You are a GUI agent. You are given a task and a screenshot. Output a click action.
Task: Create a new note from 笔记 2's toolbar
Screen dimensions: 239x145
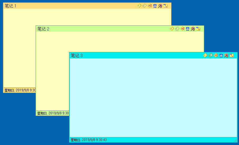pos(172,29)
